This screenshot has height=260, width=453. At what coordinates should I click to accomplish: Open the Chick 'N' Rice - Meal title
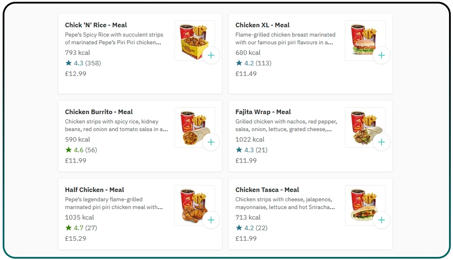pos(96,25)
